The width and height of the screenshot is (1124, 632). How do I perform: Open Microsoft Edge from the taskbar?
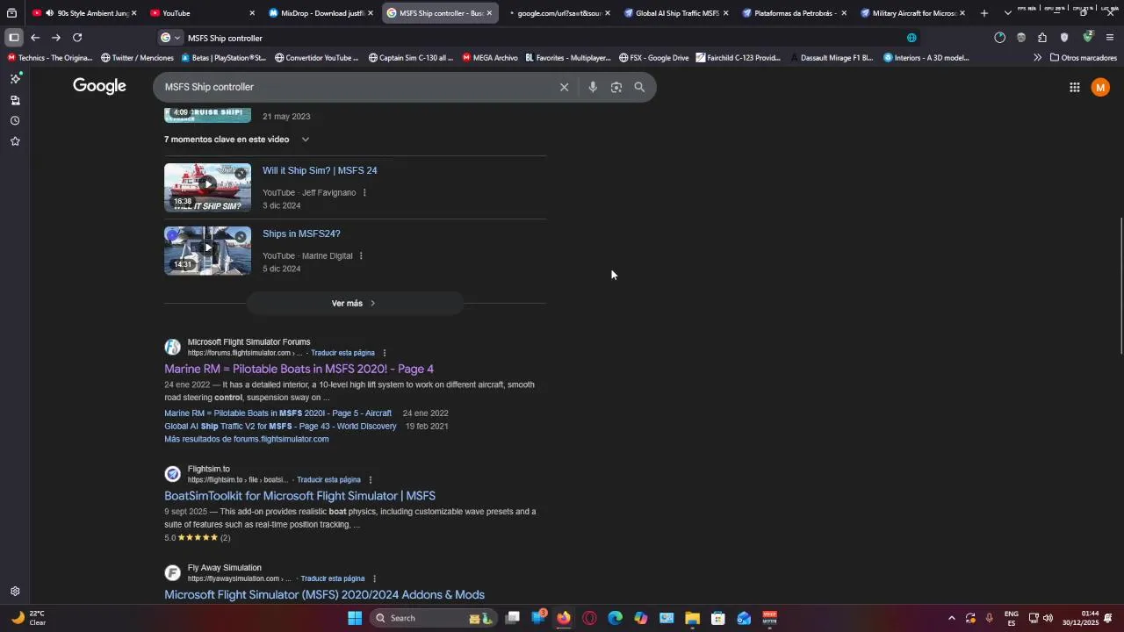coord(615,618)
